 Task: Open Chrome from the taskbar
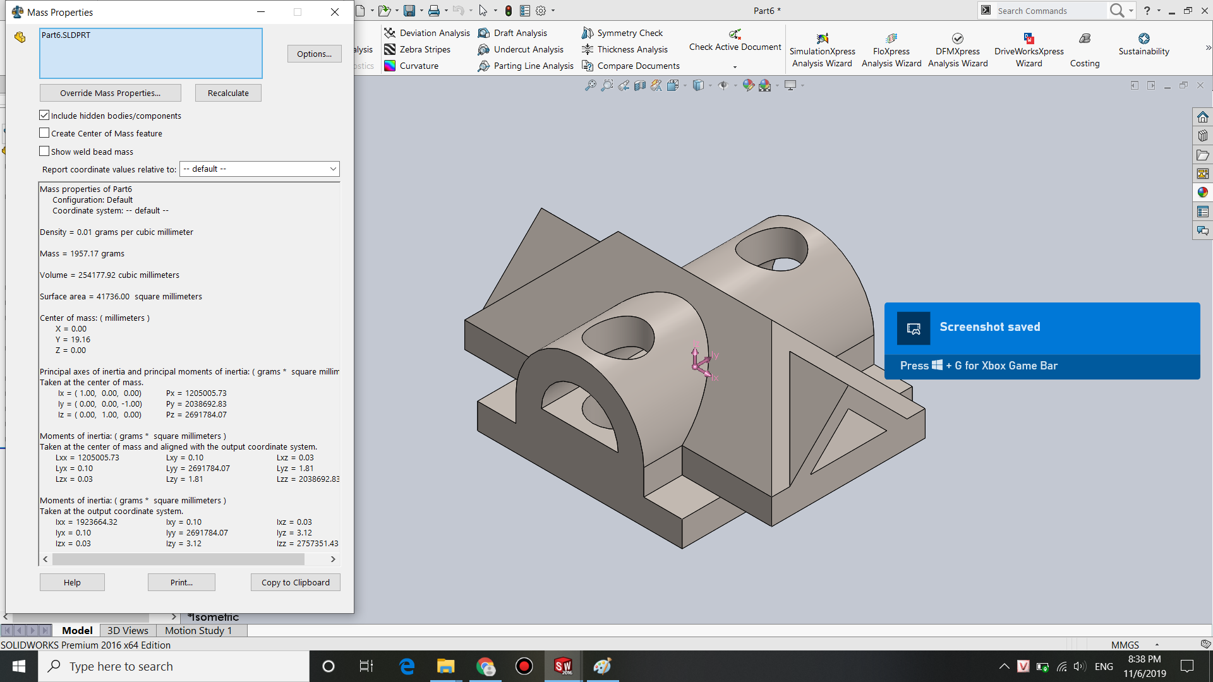(485, 666)
